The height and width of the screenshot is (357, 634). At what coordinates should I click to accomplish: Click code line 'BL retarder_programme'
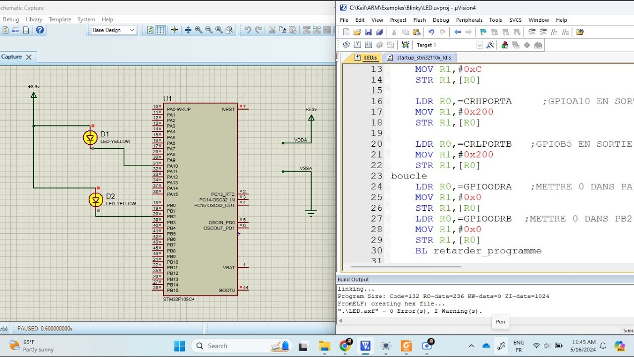click(478, 251)
